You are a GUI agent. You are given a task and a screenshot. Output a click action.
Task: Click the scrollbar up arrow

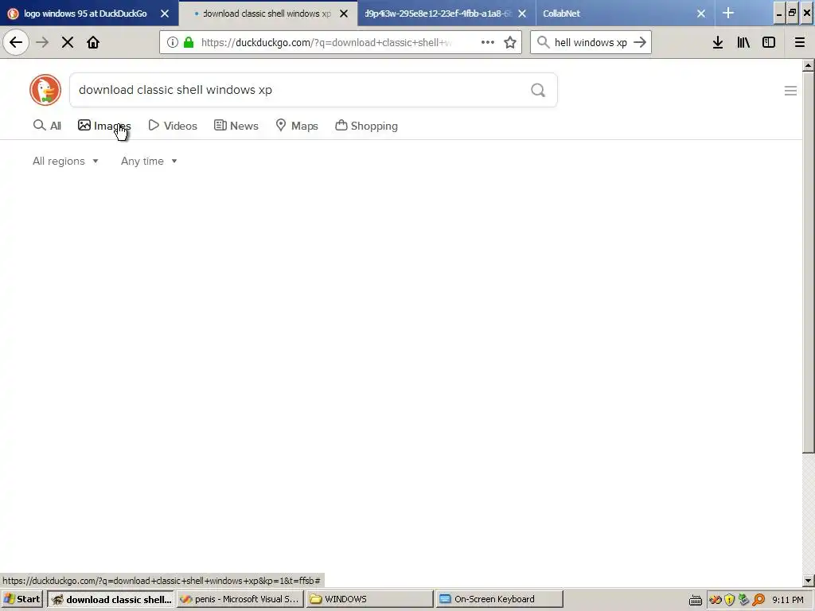pyautogui.click(x=809, y=65)
